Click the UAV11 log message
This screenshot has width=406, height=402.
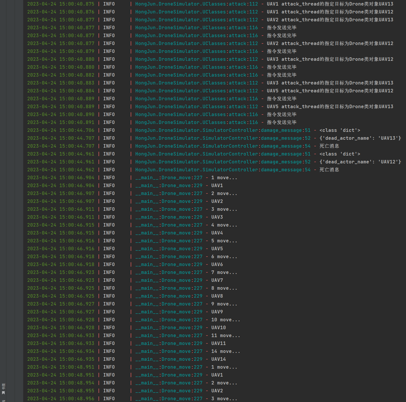(218, 344)
